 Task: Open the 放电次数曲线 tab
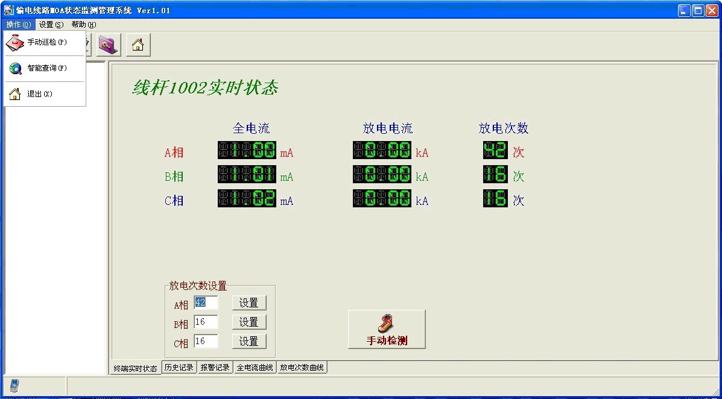[302, 367]
